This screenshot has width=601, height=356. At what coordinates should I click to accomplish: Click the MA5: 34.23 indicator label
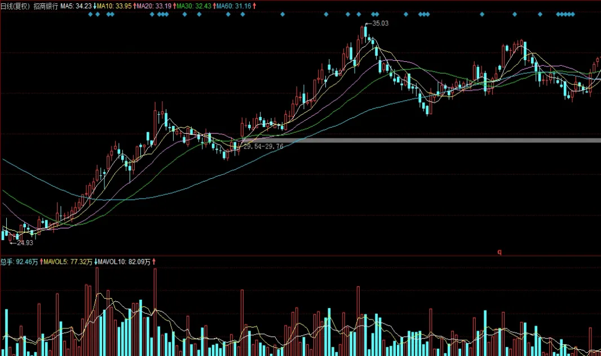pos(76,5)
